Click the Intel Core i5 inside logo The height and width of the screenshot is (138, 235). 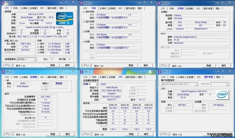[x=65, y=19]
